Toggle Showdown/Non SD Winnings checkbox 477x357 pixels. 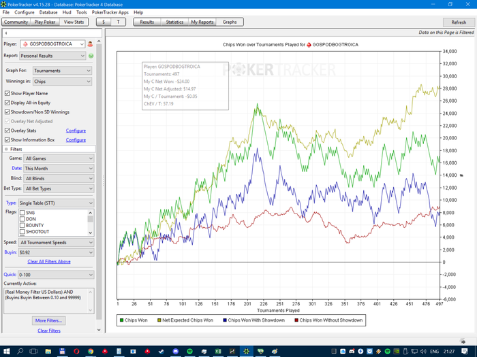point(7,112)
